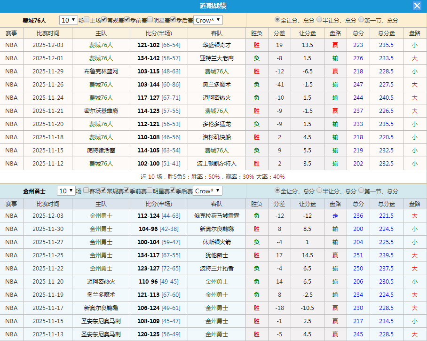Select the 半让分、总分 radio for 金州勇士

tap(320, 190)
